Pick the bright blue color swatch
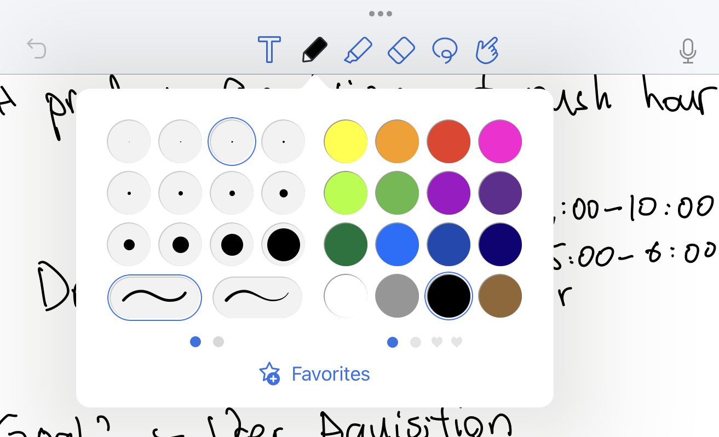Viewport: 719px width, 437px height. pyautogui.click(x=397, y=245)
